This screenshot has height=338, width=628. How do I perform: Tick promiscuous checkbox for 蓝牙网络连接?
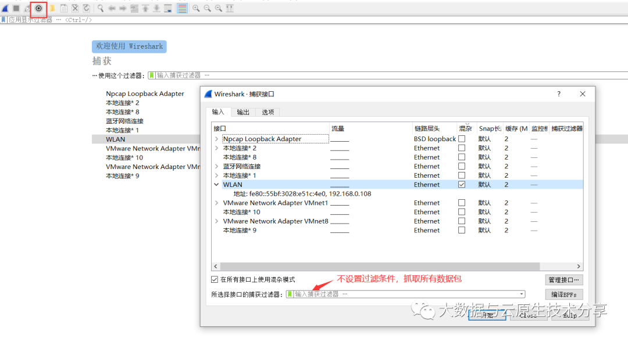point(462,166)
